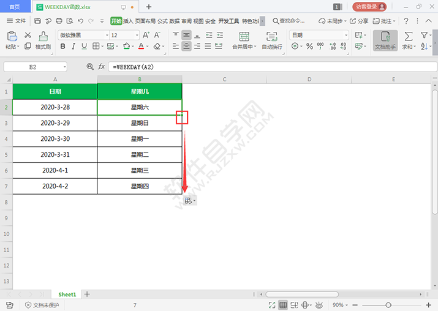Click the AutoSum sigma icon
Screen dimensions: 438x311
409,36
